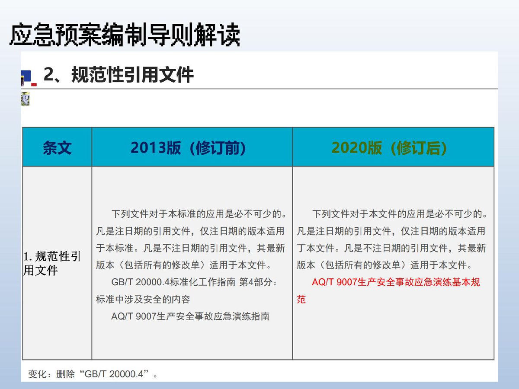Click the horizontal divider line under heading
This screenshot has width=519, height=389.
259,89
